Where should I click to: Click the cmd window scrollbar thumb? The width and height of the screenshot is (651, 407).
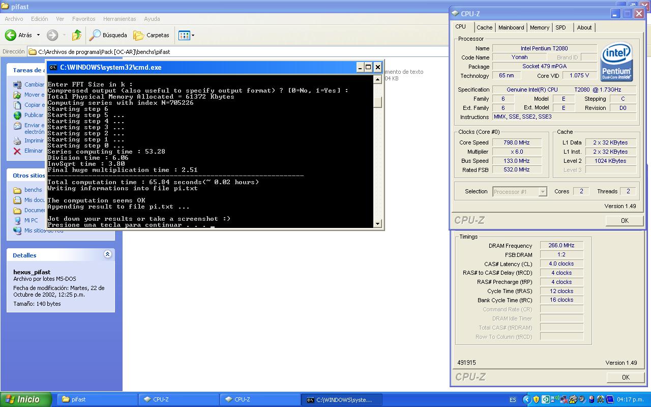377,102
